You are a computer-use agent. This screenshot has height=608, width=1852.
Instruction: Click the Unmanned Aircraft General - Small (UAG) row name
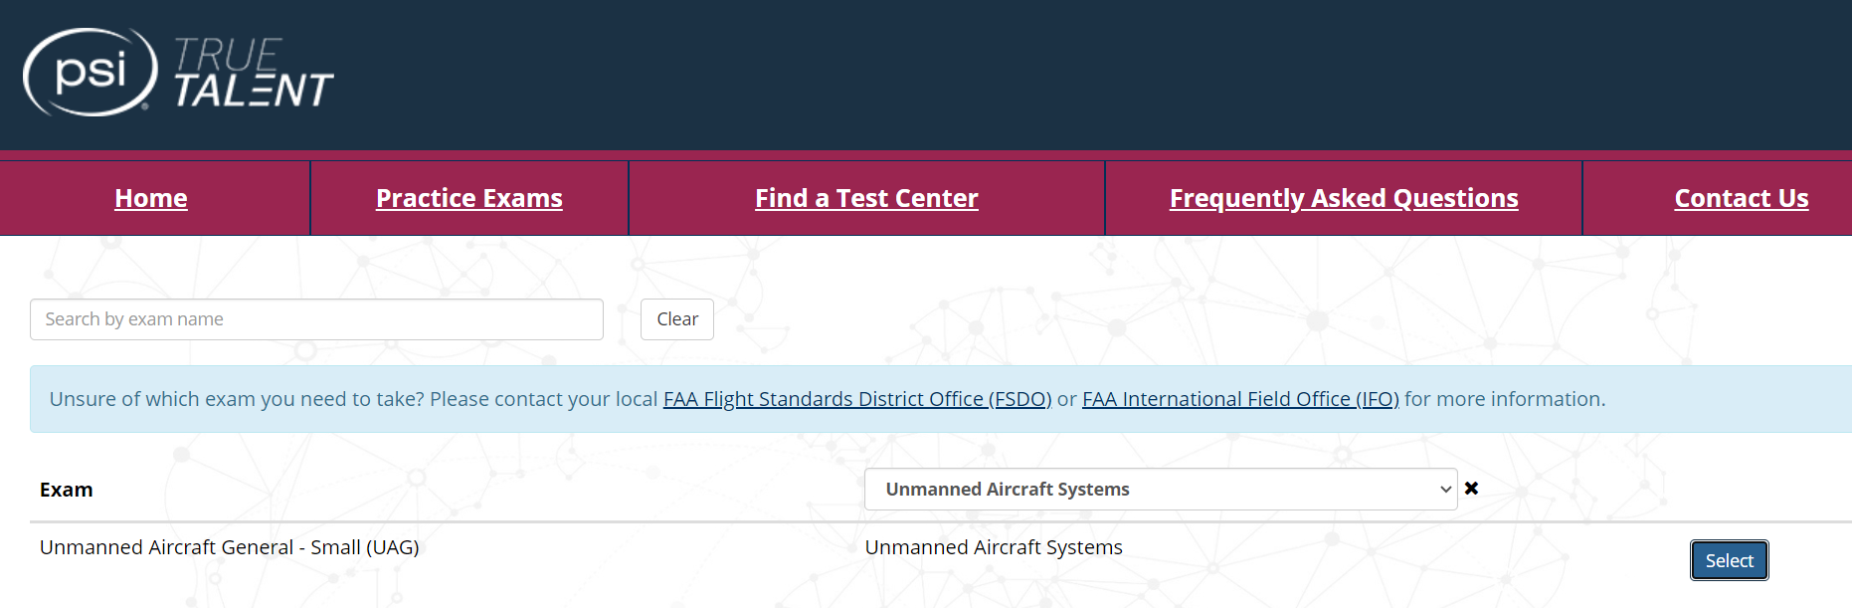[230, 547]
